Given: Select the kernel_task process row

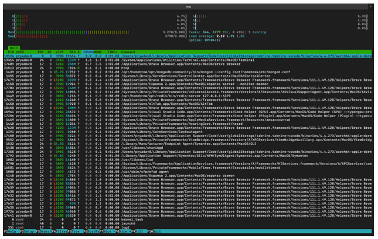Looking at the screenshot, I should click(x=188, y=220).
